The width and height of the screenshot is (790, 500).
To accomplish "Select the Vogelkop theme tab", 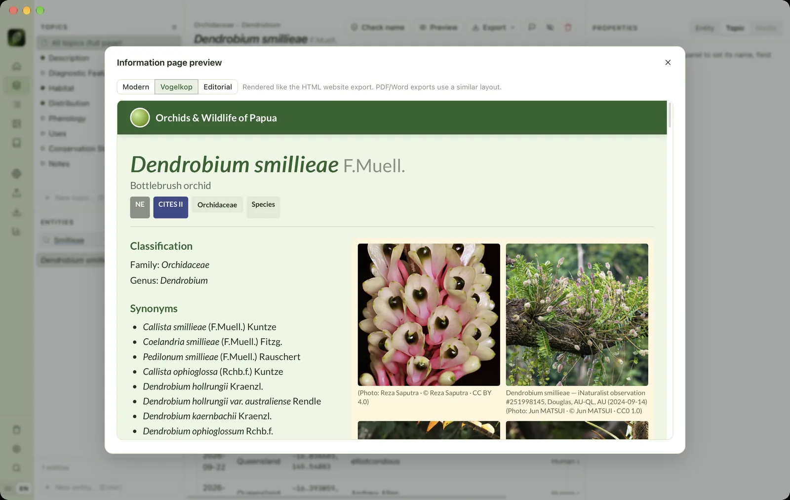I will point(176,87).
